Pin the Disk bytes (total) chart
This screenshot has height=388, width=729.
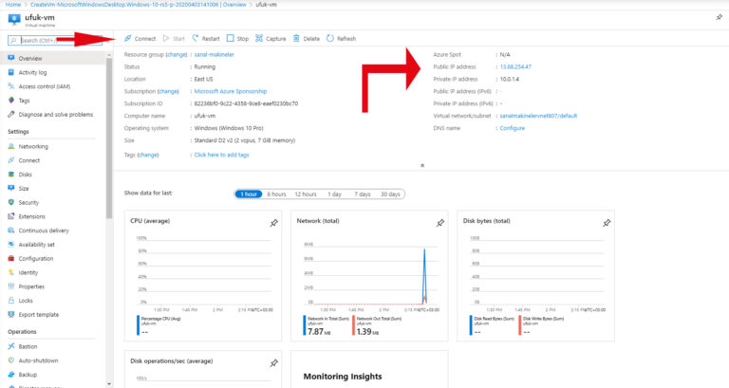pos(607,223)
